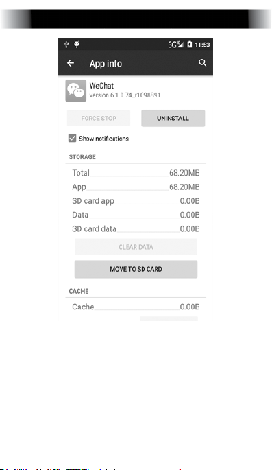Tap the Android debug status icon
272x470 pixels.
[77, 45]
